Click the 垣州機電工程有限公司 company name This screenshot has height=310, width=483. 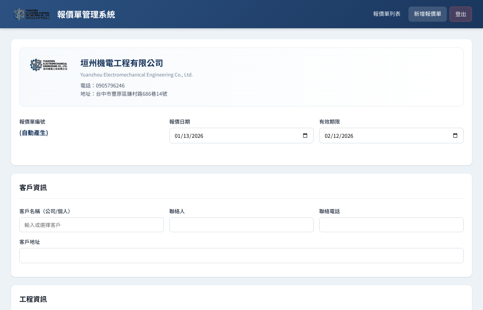pyautogui.click(x=121, y=63)
